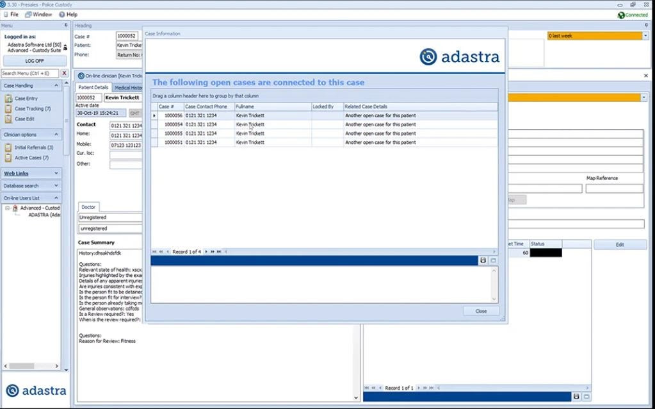Click the Search Menu input field
The height and width of the screenshot is (409, 655).
30,73
